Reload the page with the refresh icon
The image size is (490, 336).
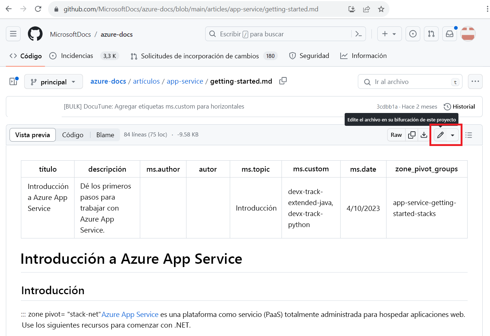click(38, 9)
